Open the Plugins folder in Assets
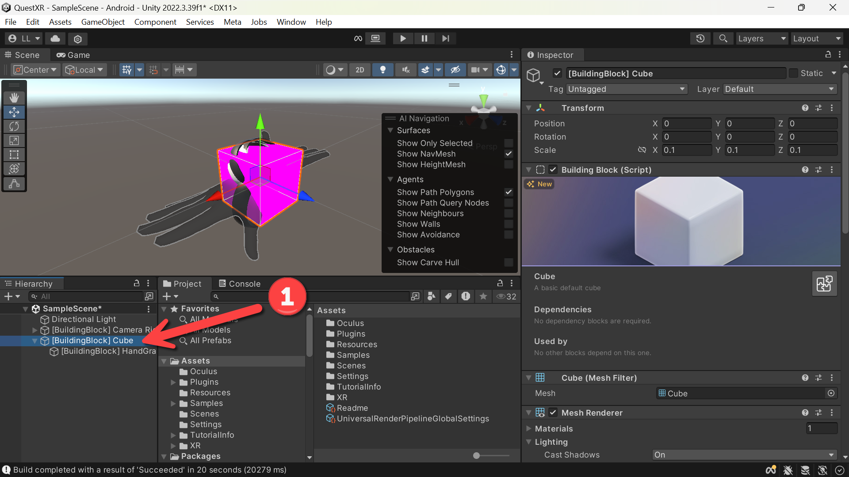This screenshot has height=477, width=849. 351,333
